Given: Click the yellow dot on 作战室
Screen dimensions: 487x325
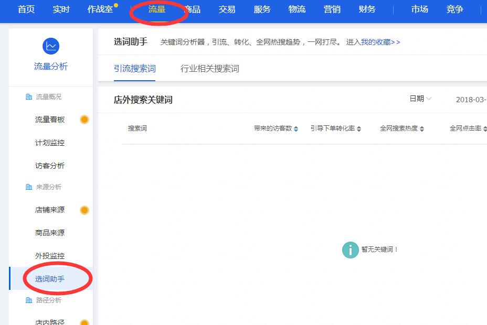Looking at the screenshot, I should (116, 6).
